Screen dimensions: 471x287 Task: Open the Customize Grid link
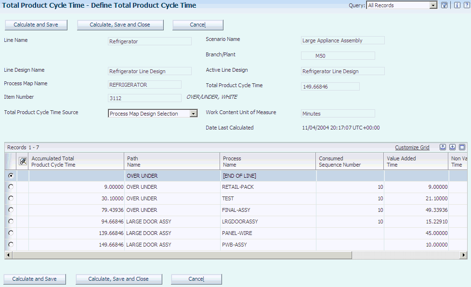point(412,147)
